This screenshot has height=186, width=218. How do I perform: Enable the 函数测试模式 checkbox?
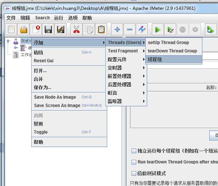(x=134, y=174)
